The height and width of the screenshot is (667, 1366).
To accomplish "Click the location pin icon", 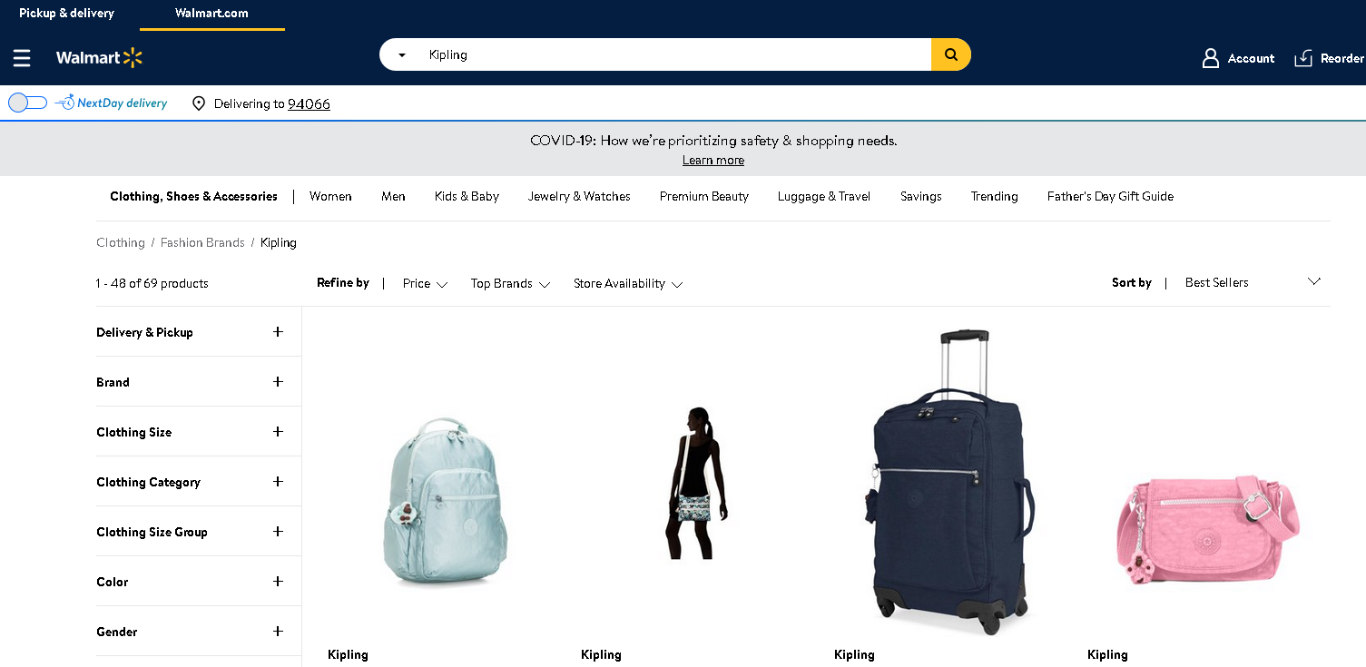I will coord(199,103).
